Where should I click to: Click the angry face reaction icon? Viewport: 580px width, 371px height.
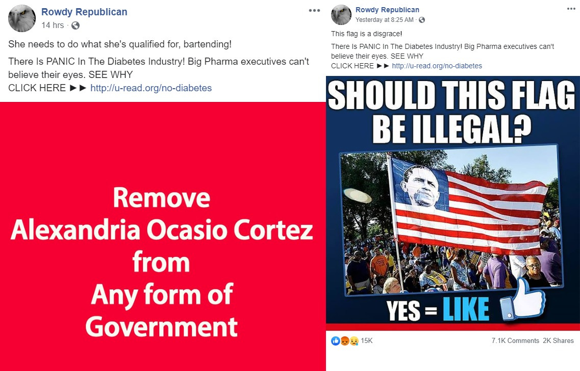[x=345, y=341]
